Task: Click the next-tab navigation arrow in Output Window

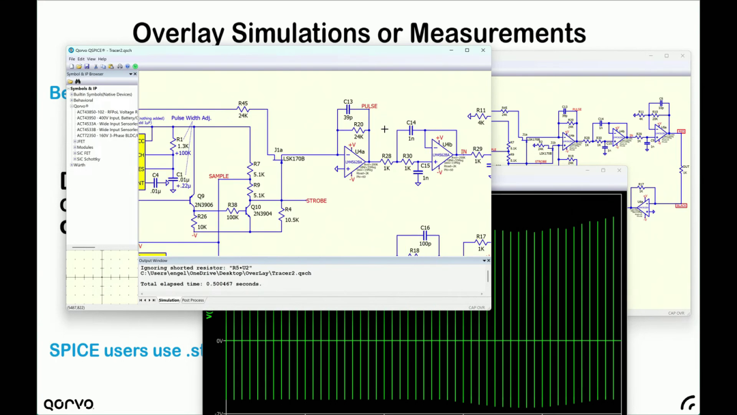Action: coord(149,300)
